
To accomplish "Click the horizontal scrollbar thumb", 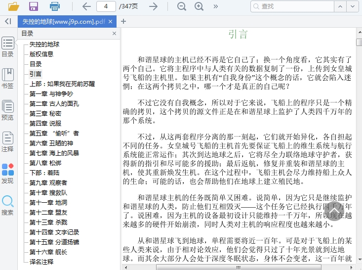I will click(x=238, y=268).
